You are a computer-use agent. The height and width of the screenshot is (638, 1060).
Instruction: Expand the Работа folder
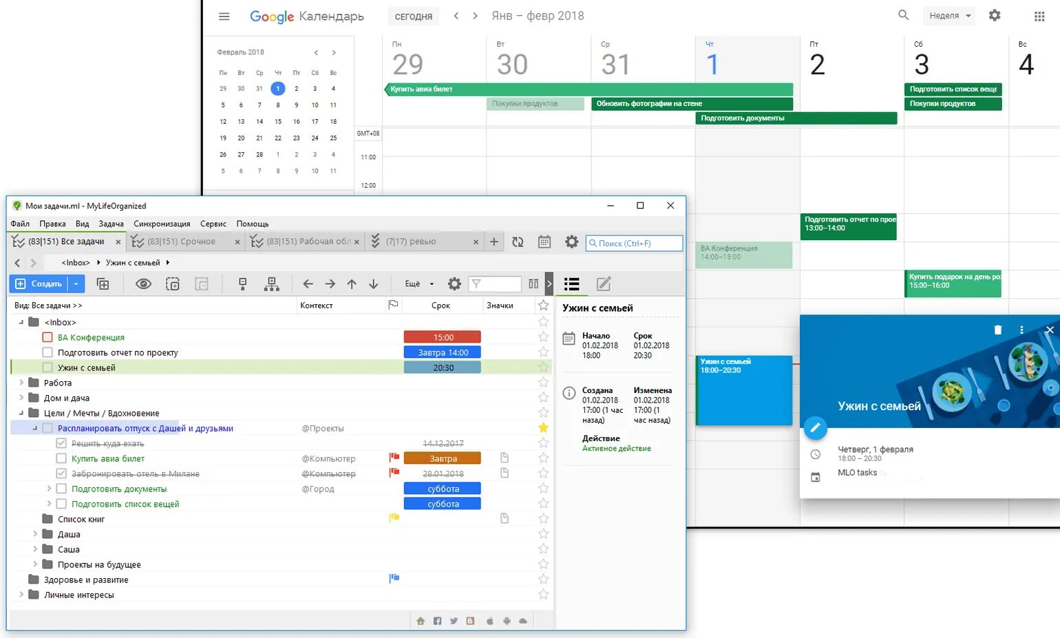coord(21,383)
